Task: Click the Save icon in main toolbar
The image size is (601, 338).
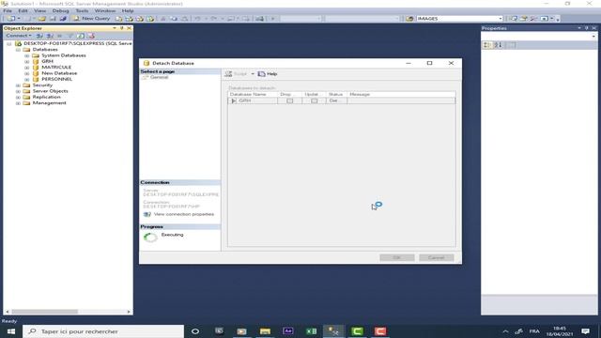Action: pos(53,19)
